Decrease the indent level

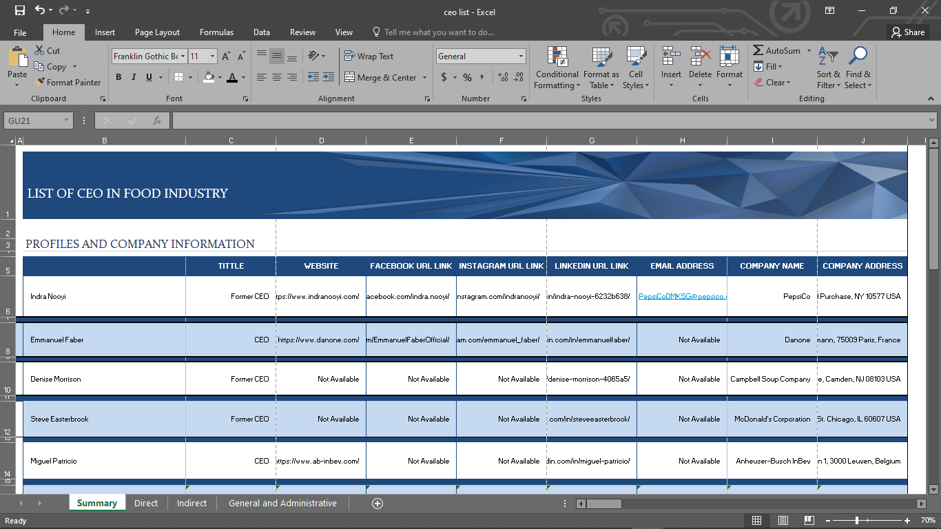tap(313, 77)
